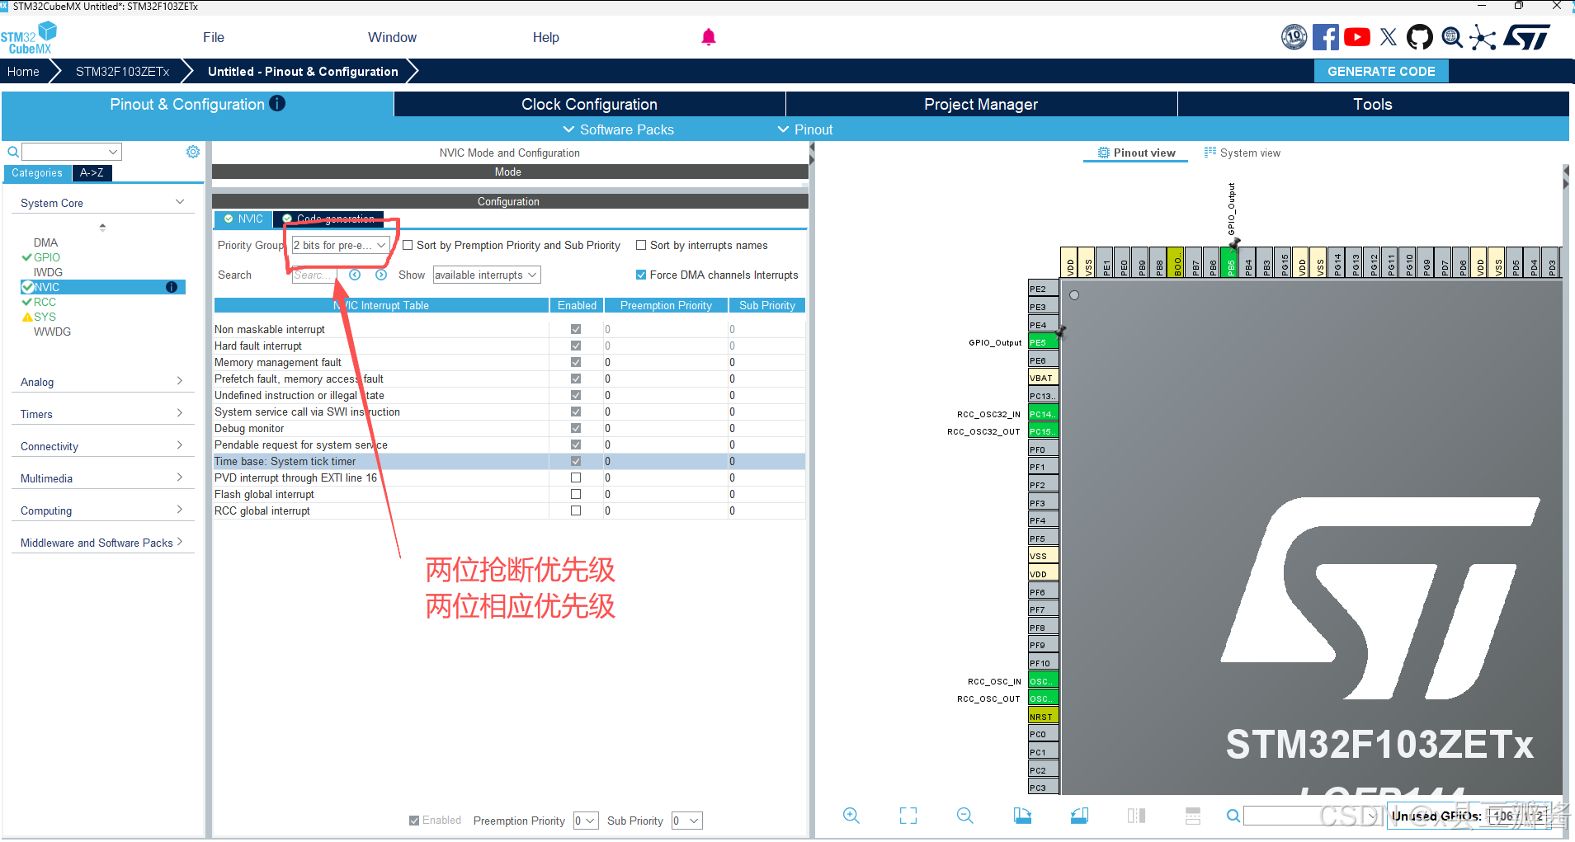The width and height of the screenshot is (1575, 842).
Task: Switch to System view
Action: tap(1243, 153)
